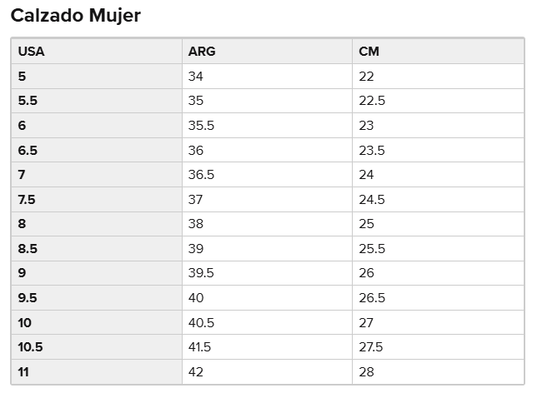Click the ARG size 36.5 cell
The image size is (537, 398).
(x=201, y=175)
